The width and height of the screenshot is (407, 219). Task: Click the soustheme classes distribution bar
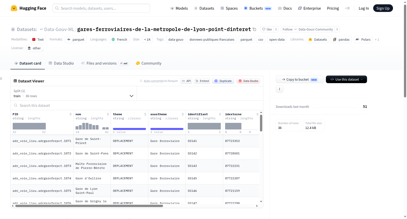pos(167,129)
